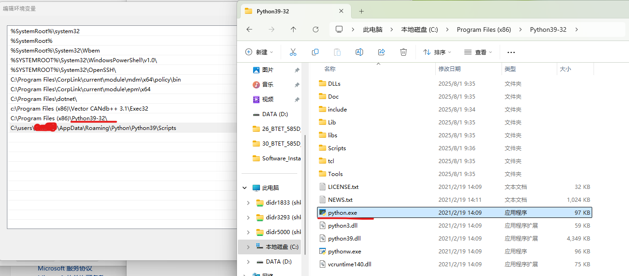
Task: Click the computer monitor icon in address bar
Action: [x=339, y=29]
